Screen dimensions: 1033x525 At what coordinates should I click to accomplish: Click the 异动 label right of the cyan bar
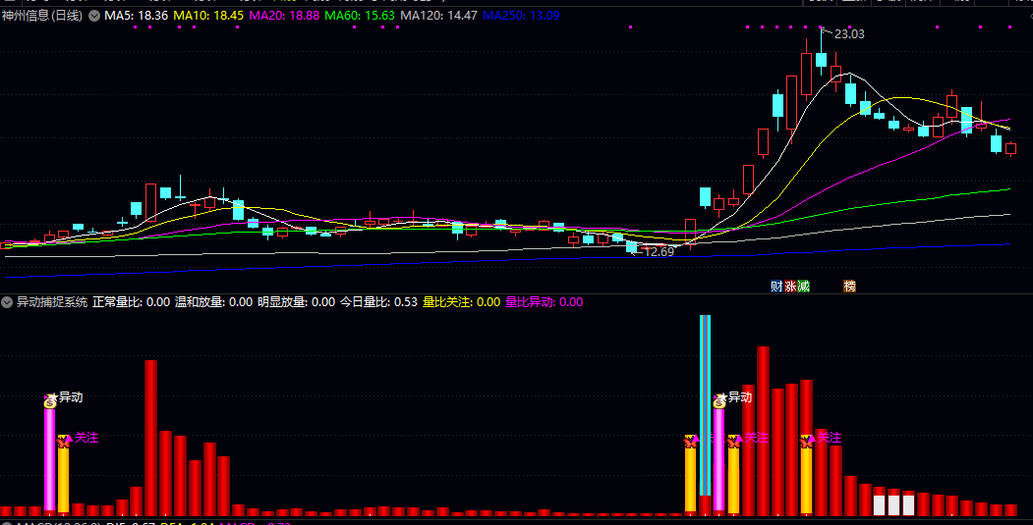coord(740,397)
